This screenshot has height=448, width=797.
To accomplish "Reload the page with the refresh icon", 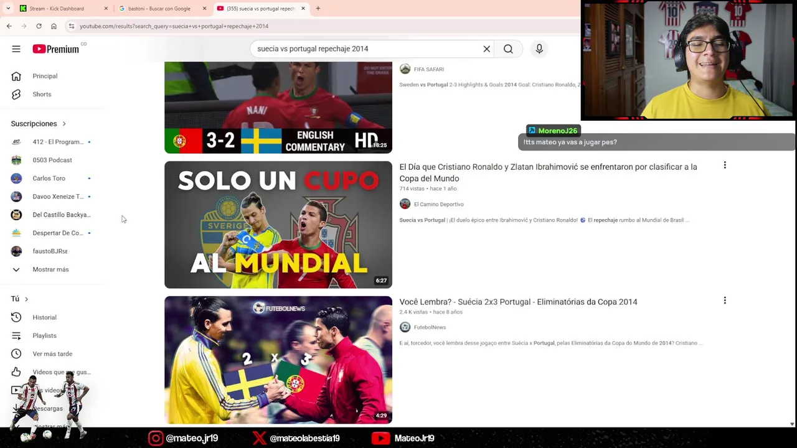I will [39, 26].
